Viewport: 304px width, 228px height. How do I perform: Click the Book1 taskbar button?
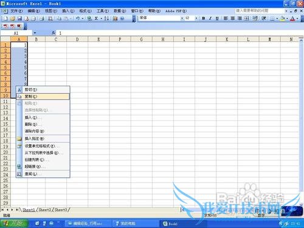click(183, 224)
